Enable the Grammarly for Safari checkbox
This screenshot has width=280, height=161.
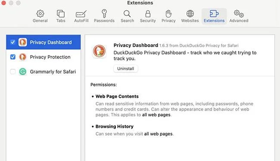coord(12,71)
